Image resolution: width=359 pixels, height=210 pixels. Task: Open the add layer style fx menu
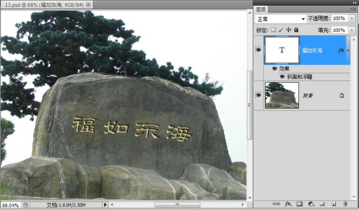[288, 204]
